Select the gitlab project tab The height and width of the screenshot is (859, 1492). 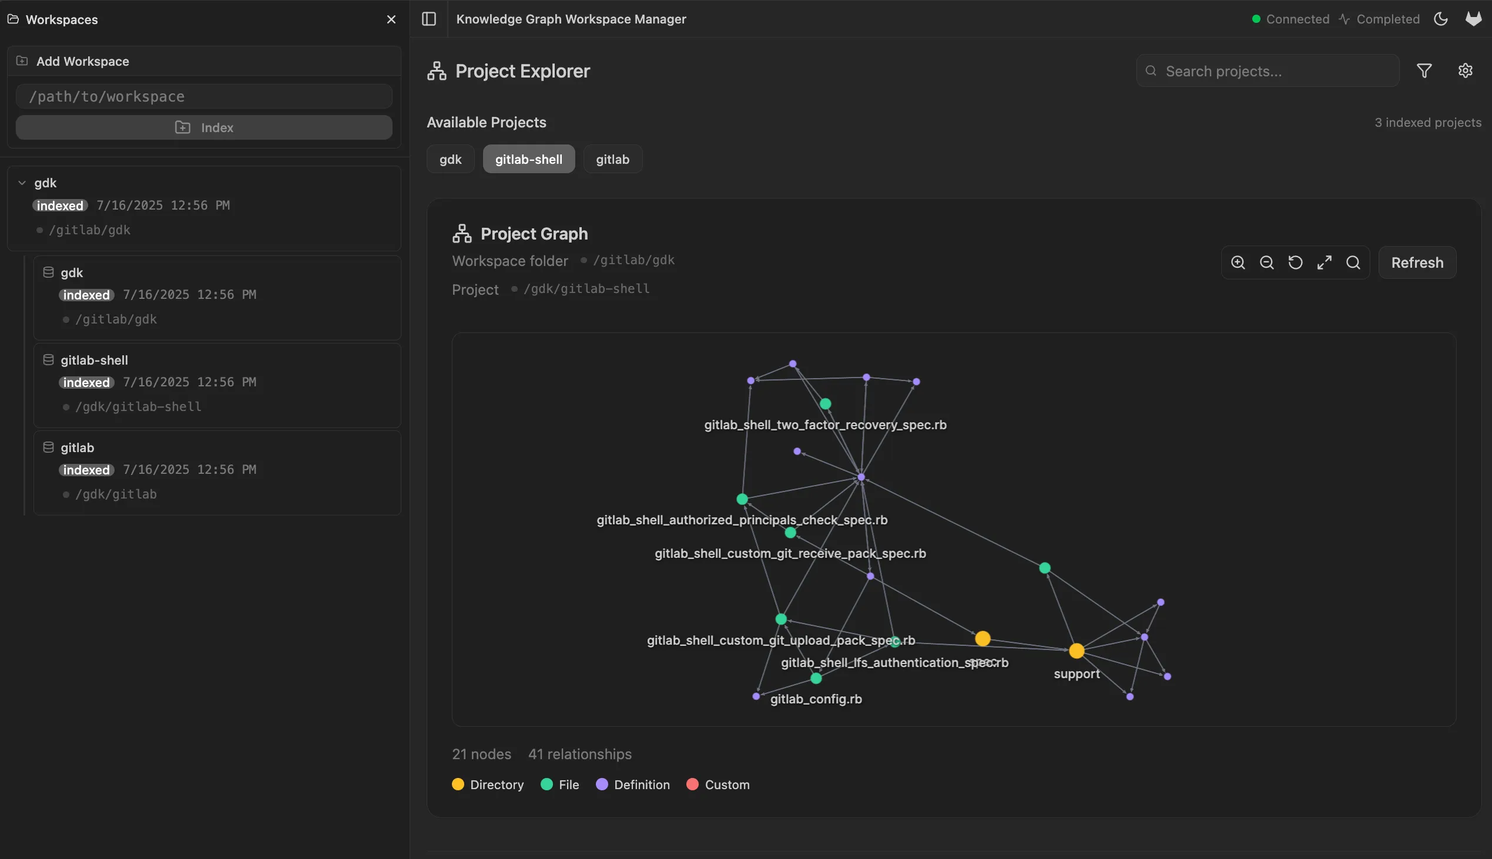point(613,159)
